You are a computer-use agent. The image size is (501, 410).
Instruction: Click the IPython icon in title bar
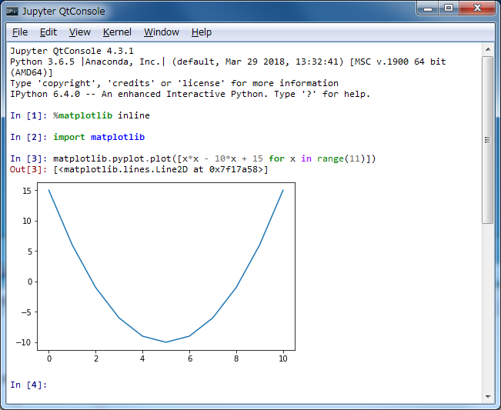[x=12, y=12]
